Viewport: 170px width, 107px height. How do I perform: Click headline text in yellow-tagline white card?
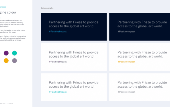coord(142,54)
